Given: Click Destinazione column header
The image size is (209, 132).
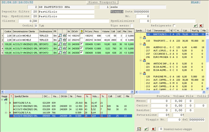Looking at the screenshot, I should (x=46, y=32).
